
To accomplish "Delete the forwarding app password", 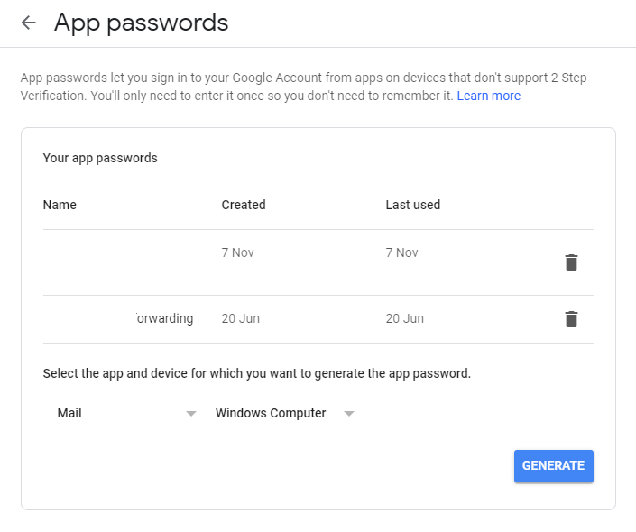I will point(571,319).
